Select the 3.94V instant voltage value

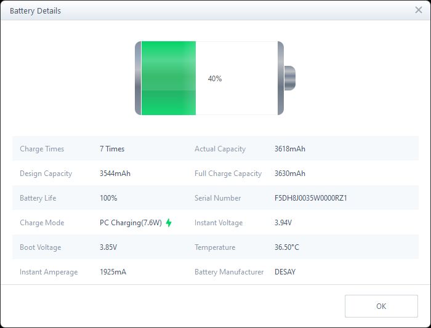(283, 223)
